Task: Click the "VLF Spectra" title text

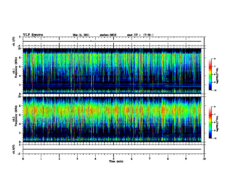Action: click(33, 35)
